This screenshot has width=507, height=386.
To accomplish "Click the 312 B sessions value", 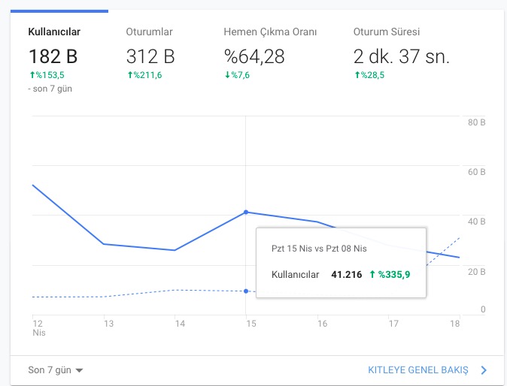I will tap(150, 56).
